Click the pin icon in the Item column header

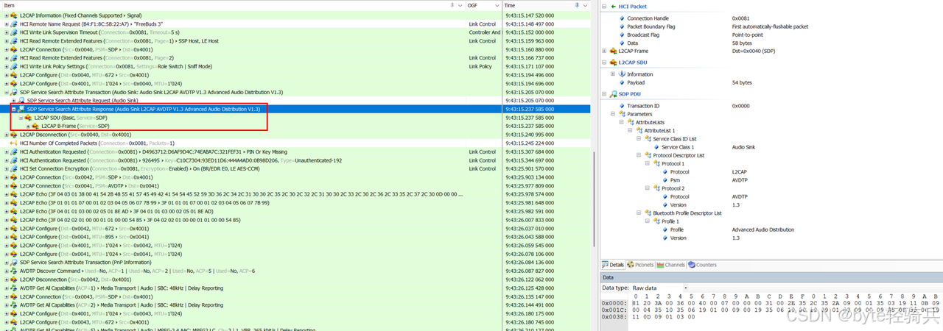point(452,5)
